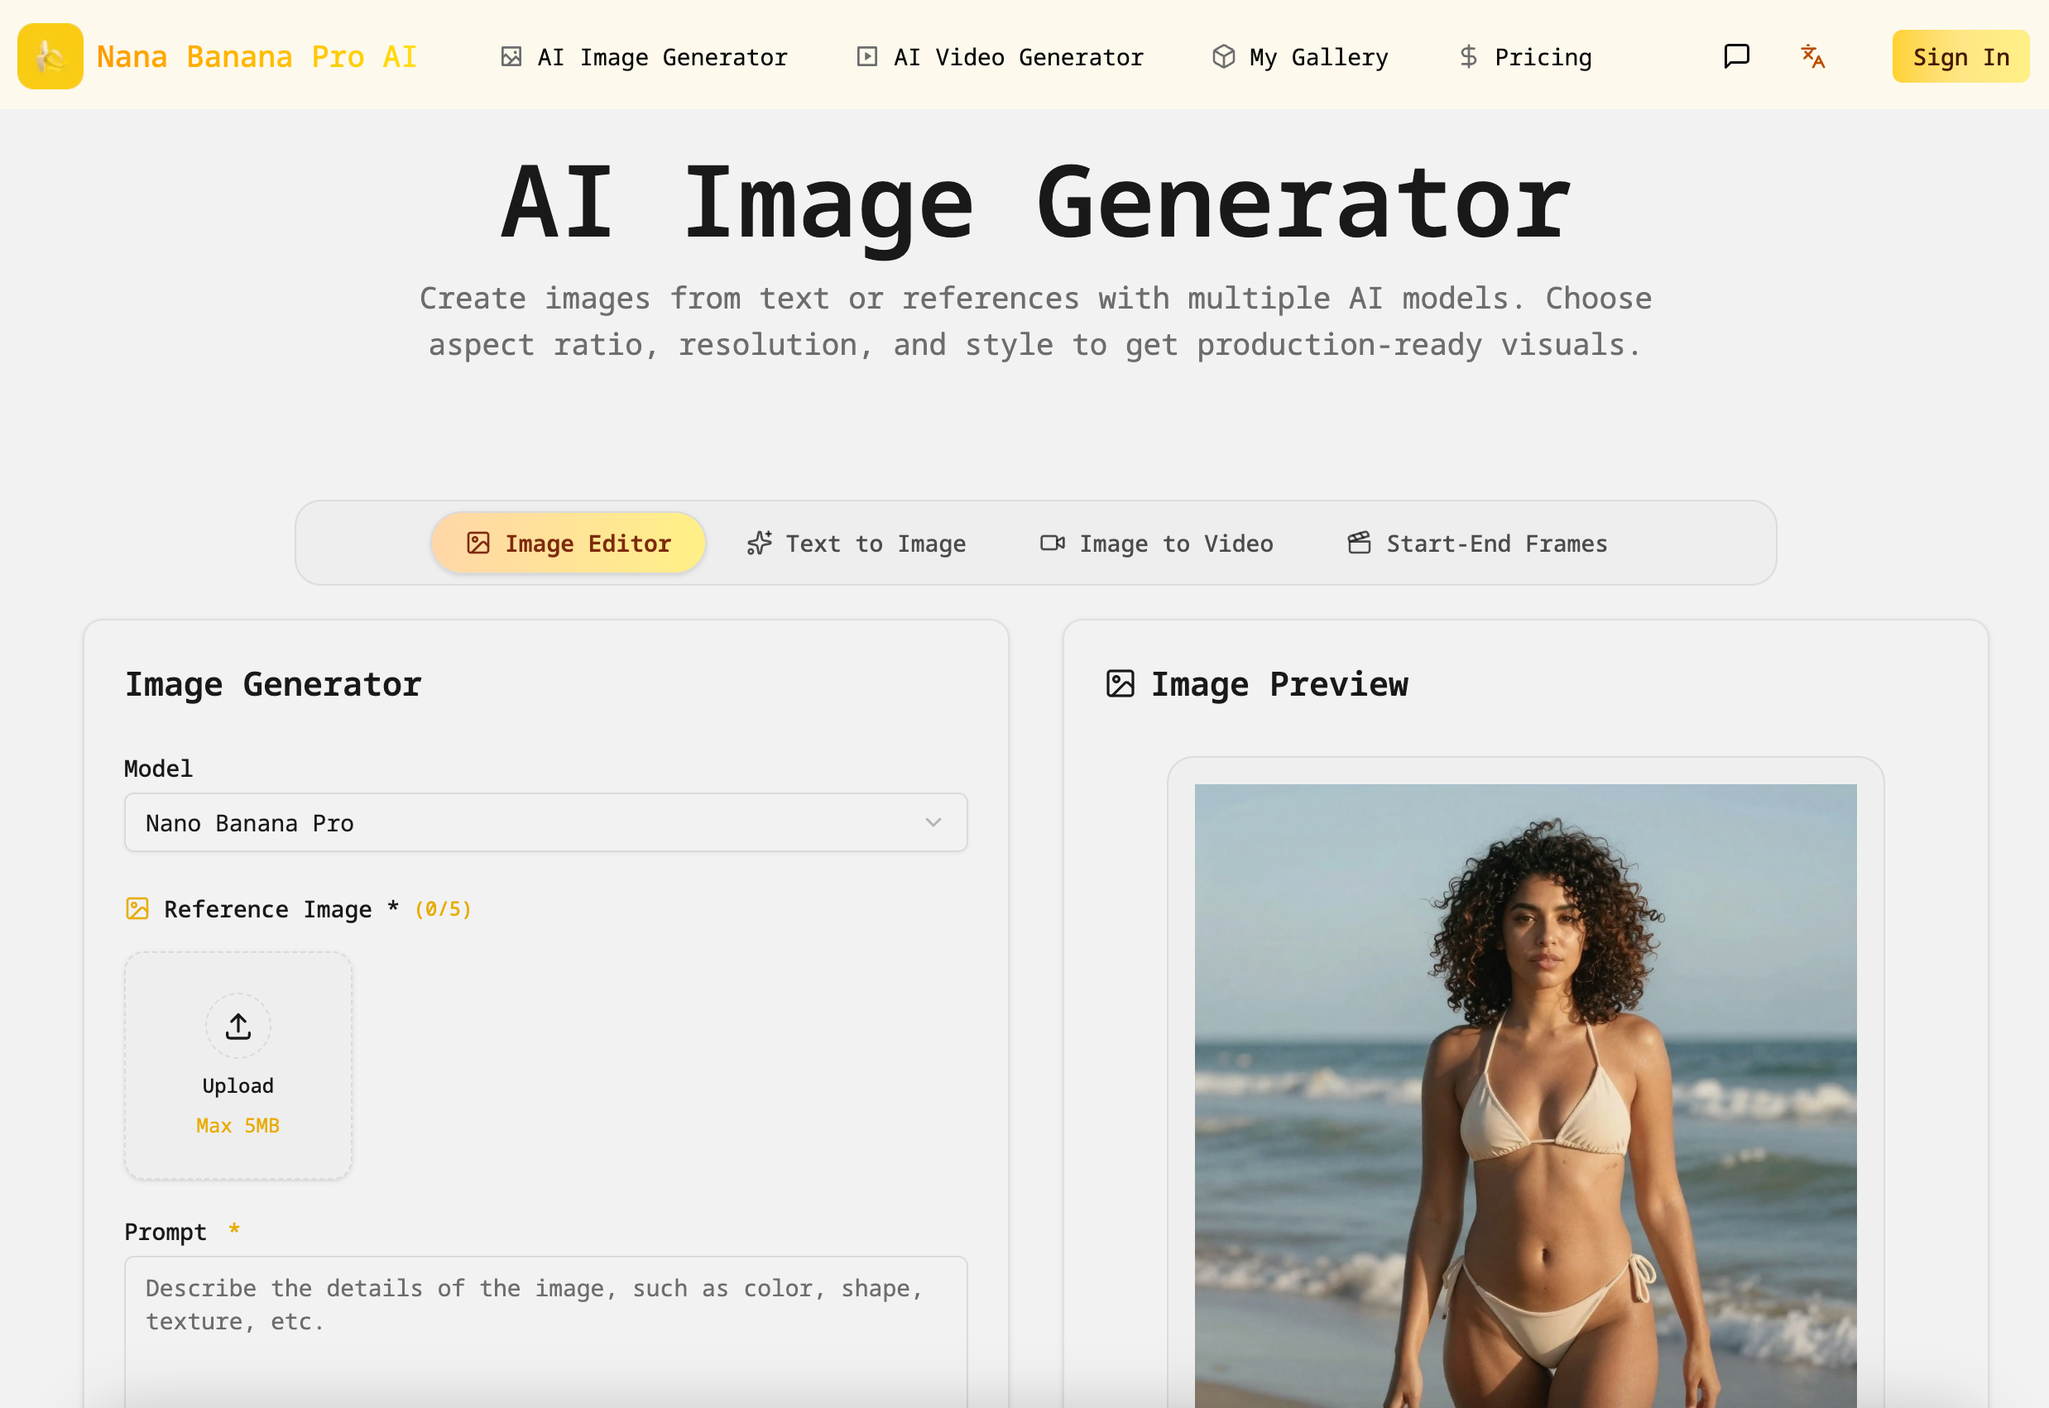Click the Image Preview picture icon
This screenshot has width=2049, height=1408.
[1119, 682]
